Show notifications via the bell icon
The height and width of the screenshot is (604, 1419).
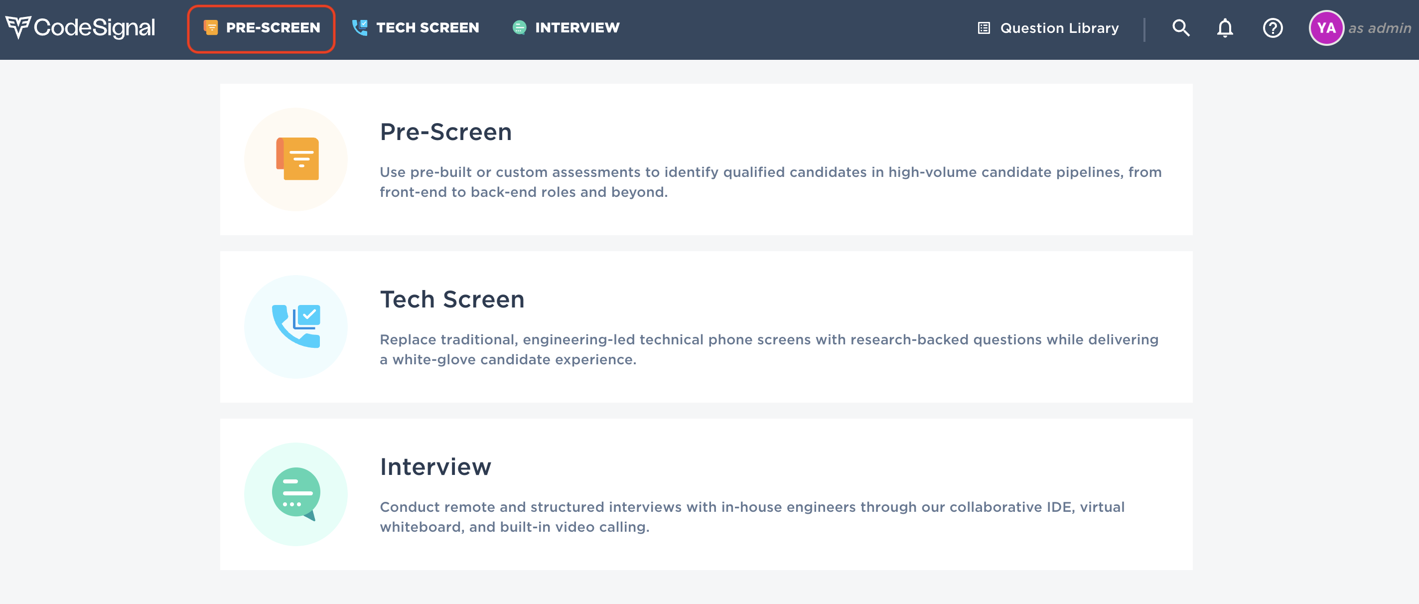point(1225,27)
